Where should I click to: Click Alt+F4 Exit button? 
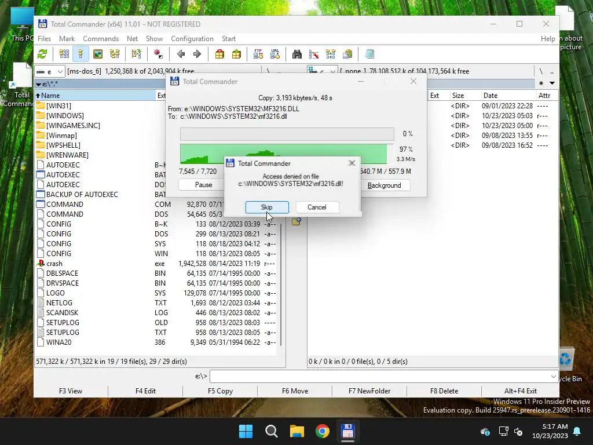click(521, 391)
